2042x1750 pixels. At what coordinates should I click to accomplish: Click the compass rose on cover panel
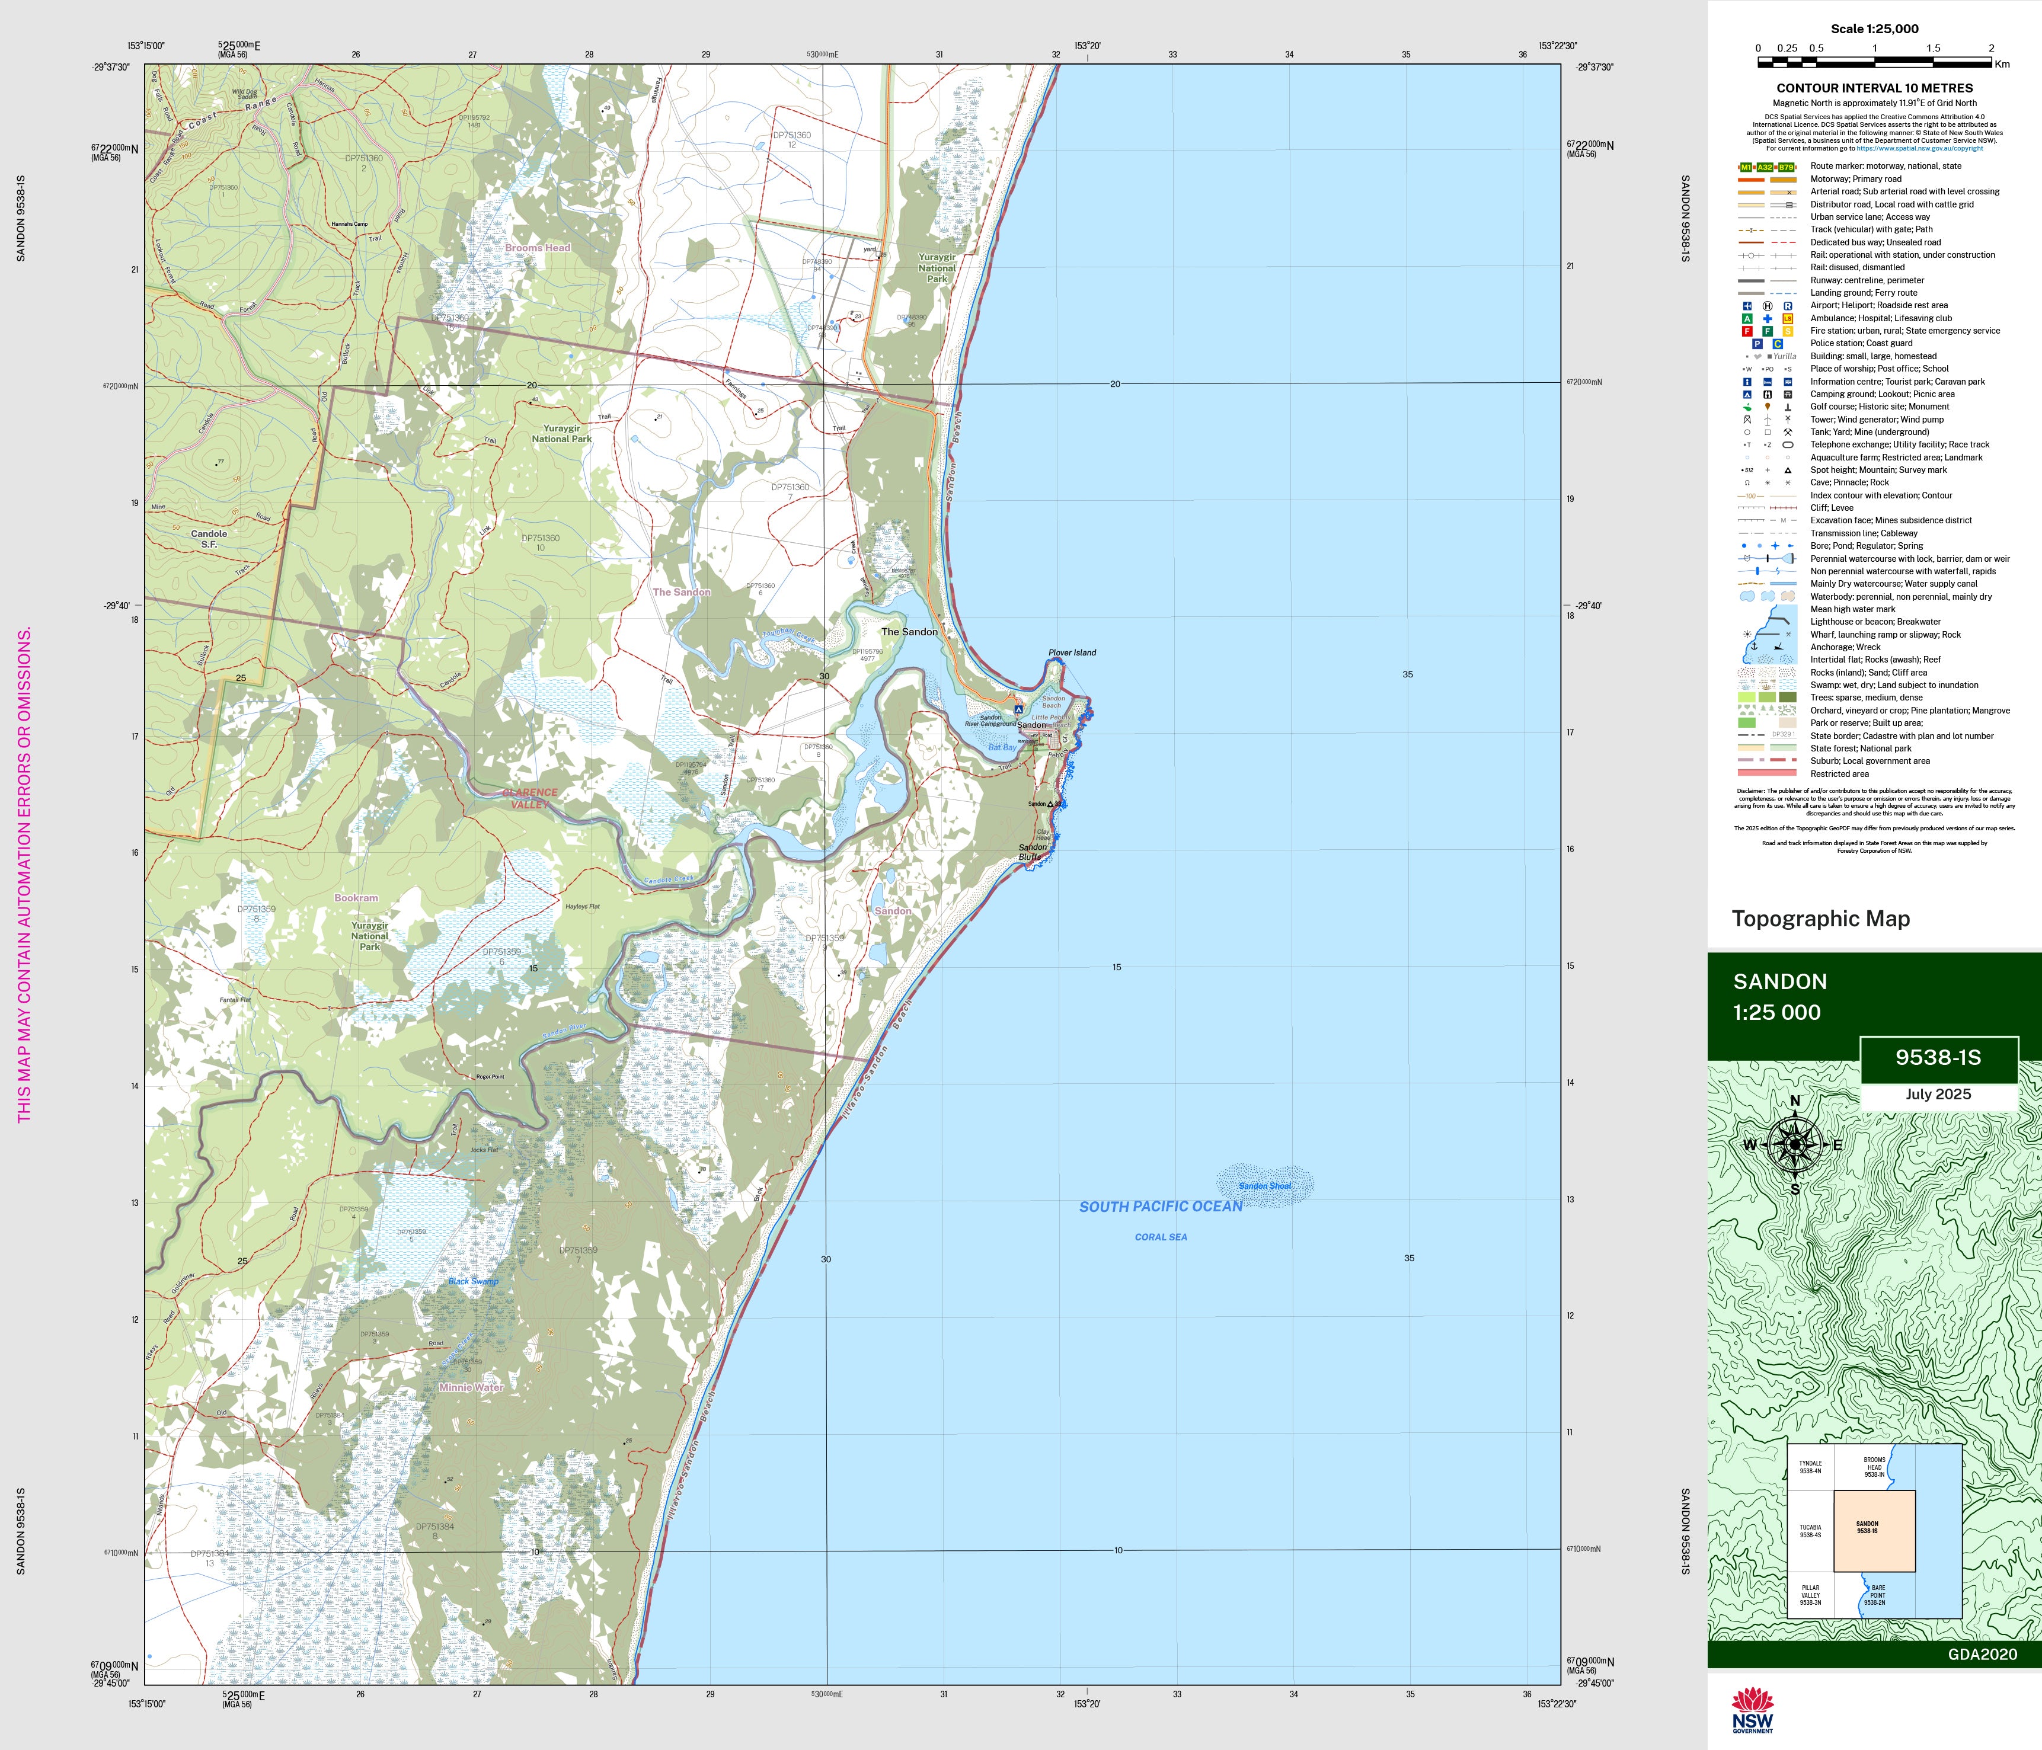(x=1795, y=1144)
